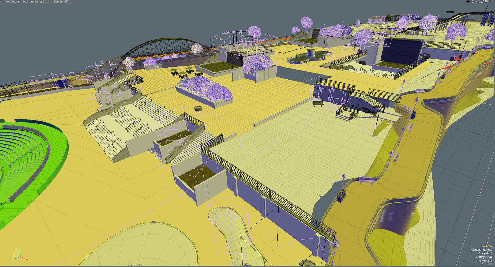Viewport: 495px width, 267px height.
Task: Open viewport options gear icon
Action: [x=486, y=1]
